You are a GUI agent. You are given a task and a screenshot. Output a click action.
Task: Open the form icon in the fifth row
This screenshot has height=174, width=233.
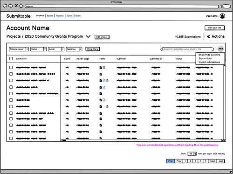click(x=101, y=94)
